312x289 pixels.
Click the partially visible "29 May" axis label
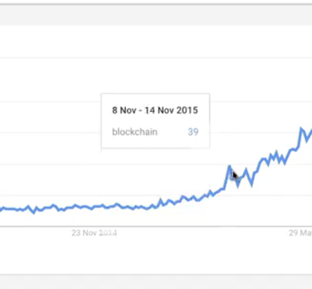coord(300,233)
